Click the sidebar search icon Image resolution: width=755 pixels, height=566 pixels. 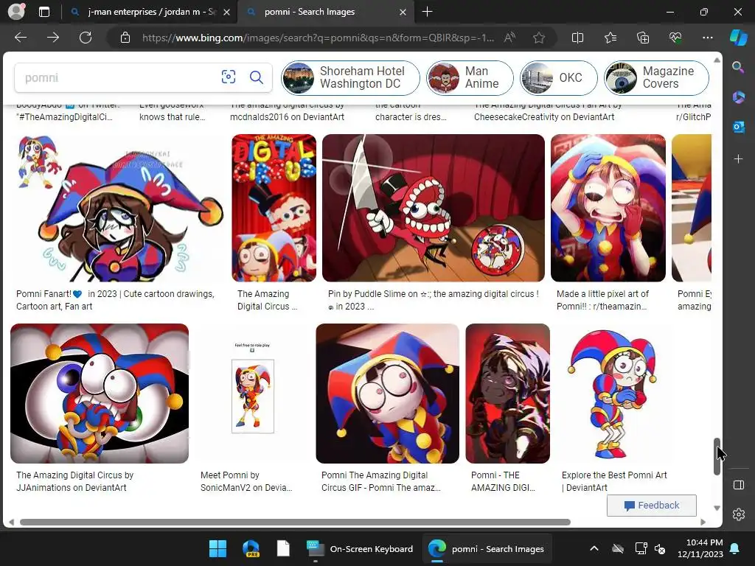click(738, 67)
